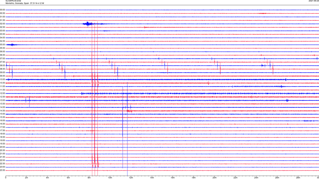Select the 17:00 trace time label
The image size is (319, 179).
click(x=2, y=127)
